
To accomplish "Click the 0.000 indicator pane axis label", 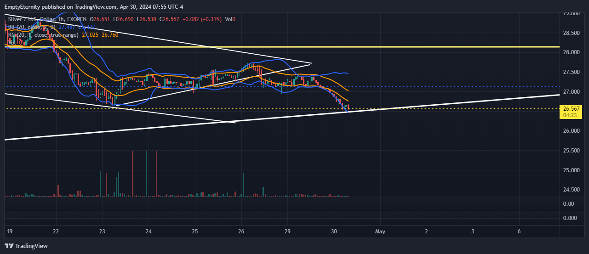I will (570, 218).
